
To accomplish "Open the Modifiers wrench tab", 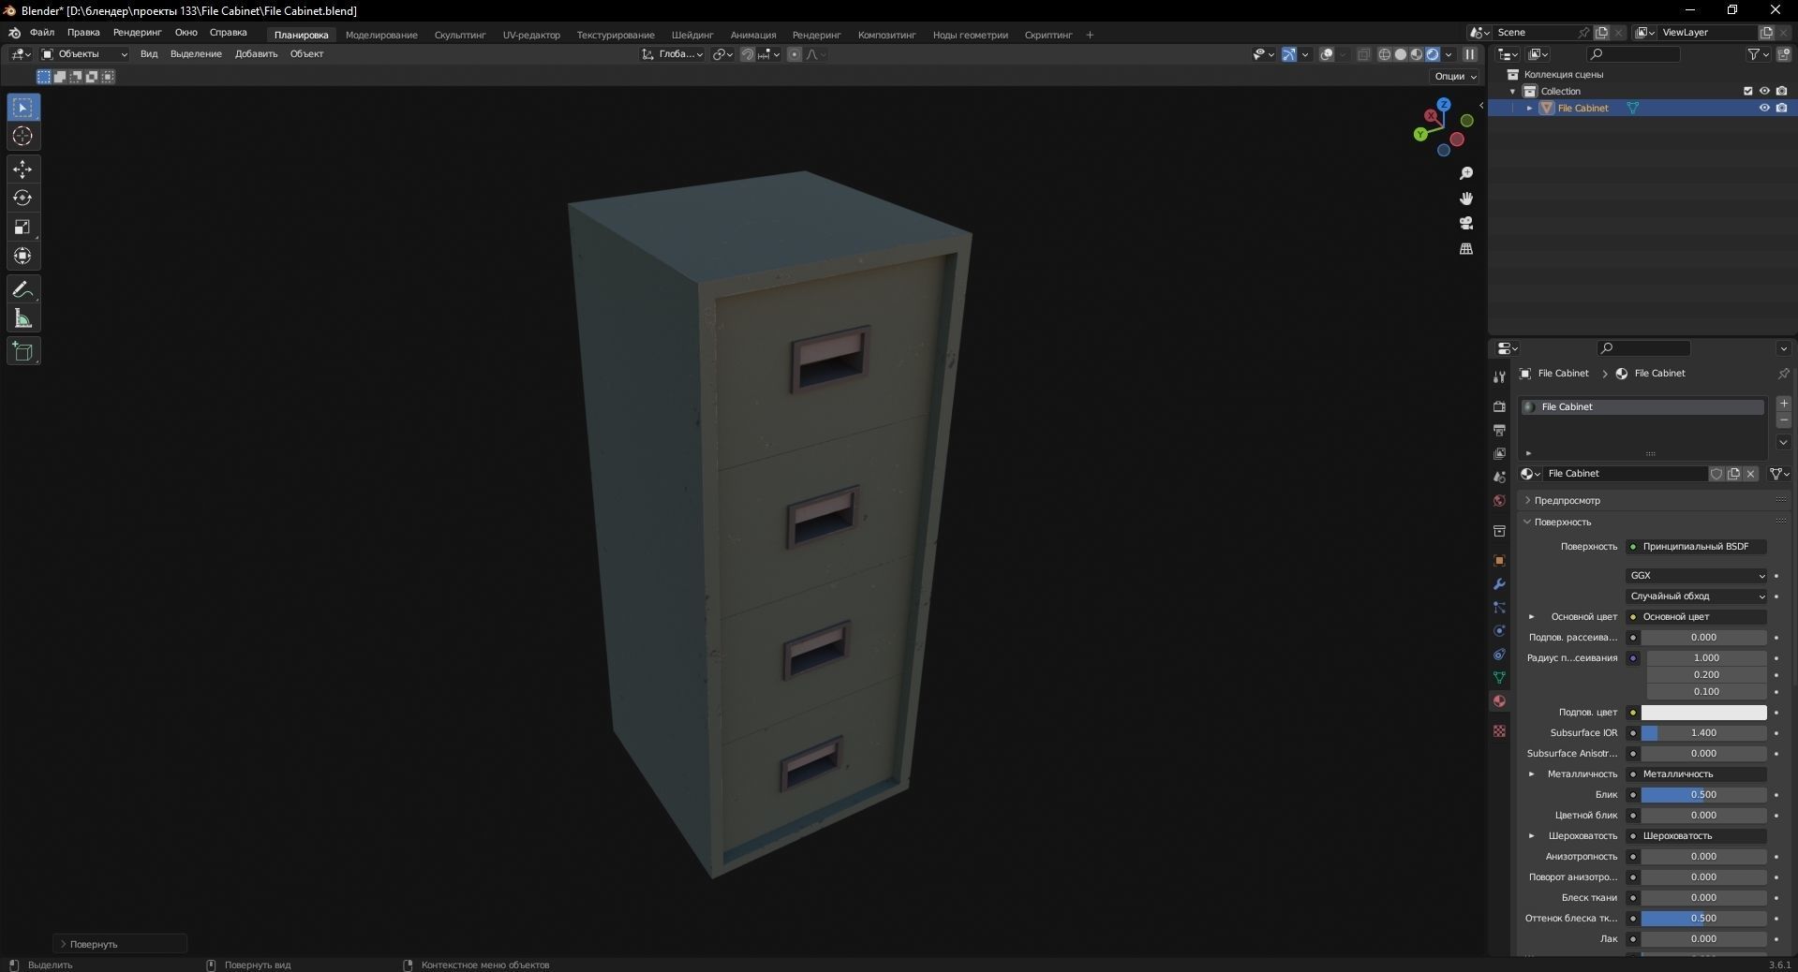I will (x=1499, y=584).
